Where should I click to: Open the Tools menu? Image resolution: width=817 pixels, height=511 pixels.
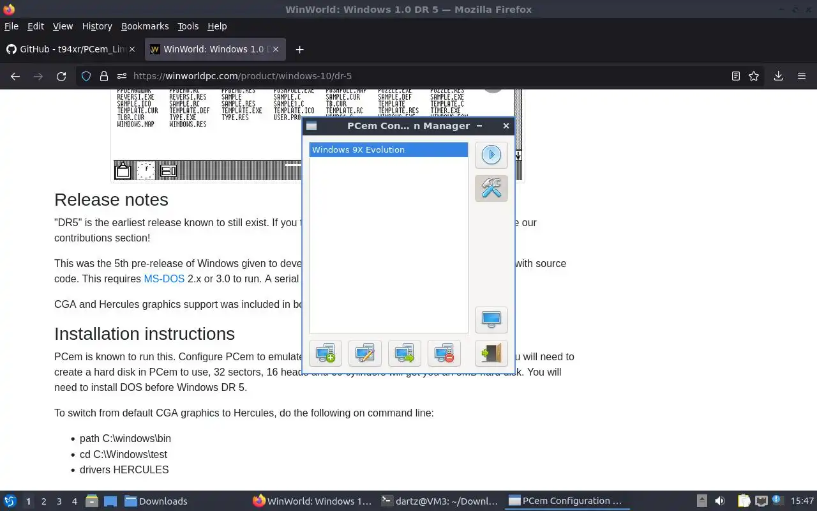pos(188,26)
